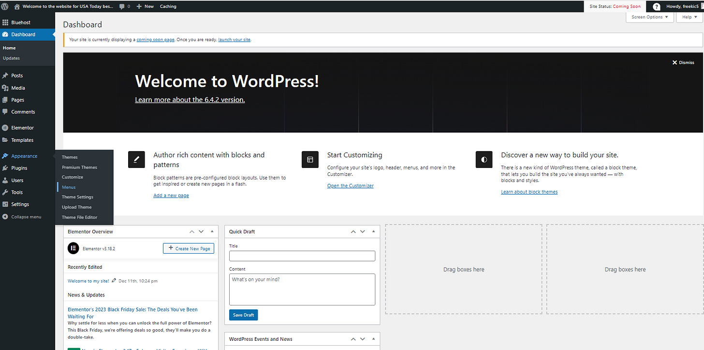Click the Elementor logo in Overview widget
Viewport: 704px width, 350px height.
(73, 248)
